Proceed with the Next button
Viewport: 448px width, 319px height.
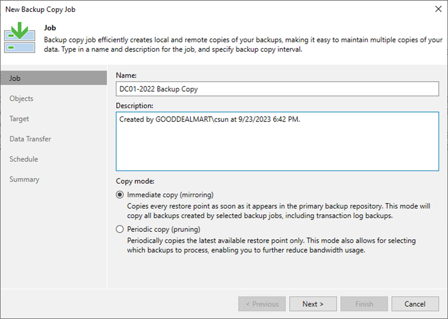pos(313,304)
